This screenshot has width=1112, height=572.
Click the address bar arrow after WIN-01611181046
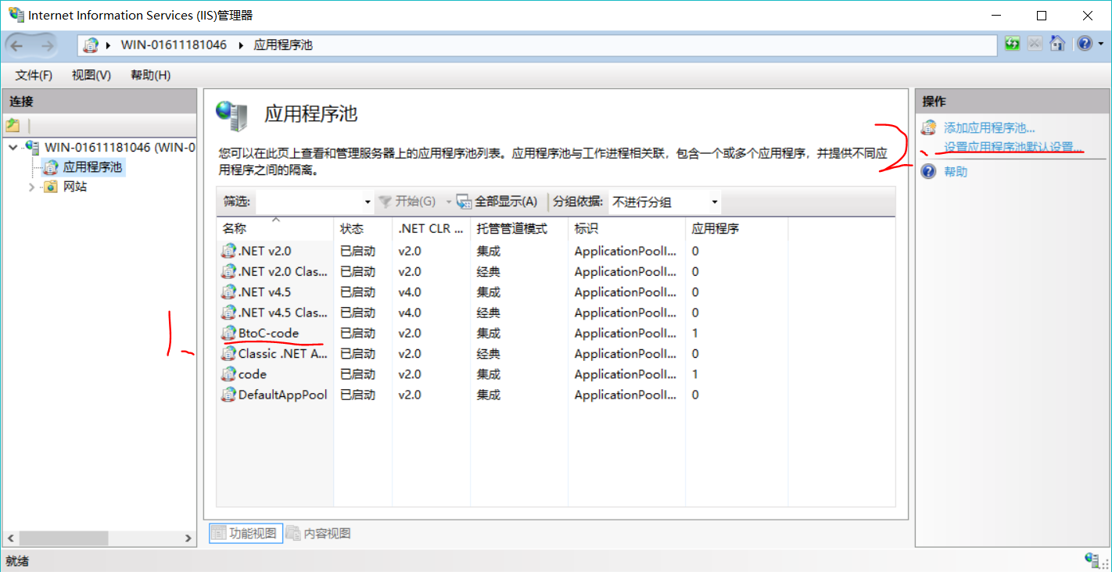pos(241,45)
